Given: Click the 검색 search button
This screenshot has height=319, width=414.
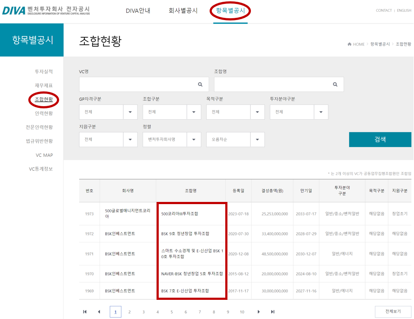Looking at the screenshot, I should [380, 140].
